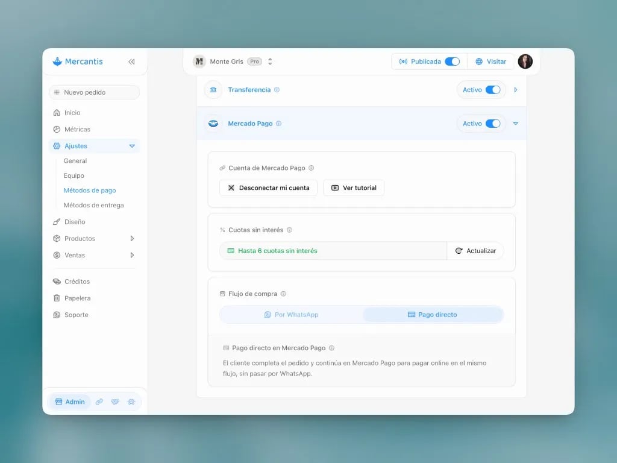This screenshot has width=617, height=463.
Task: Click the Diseño brush icon
Action: pos(57,222)
